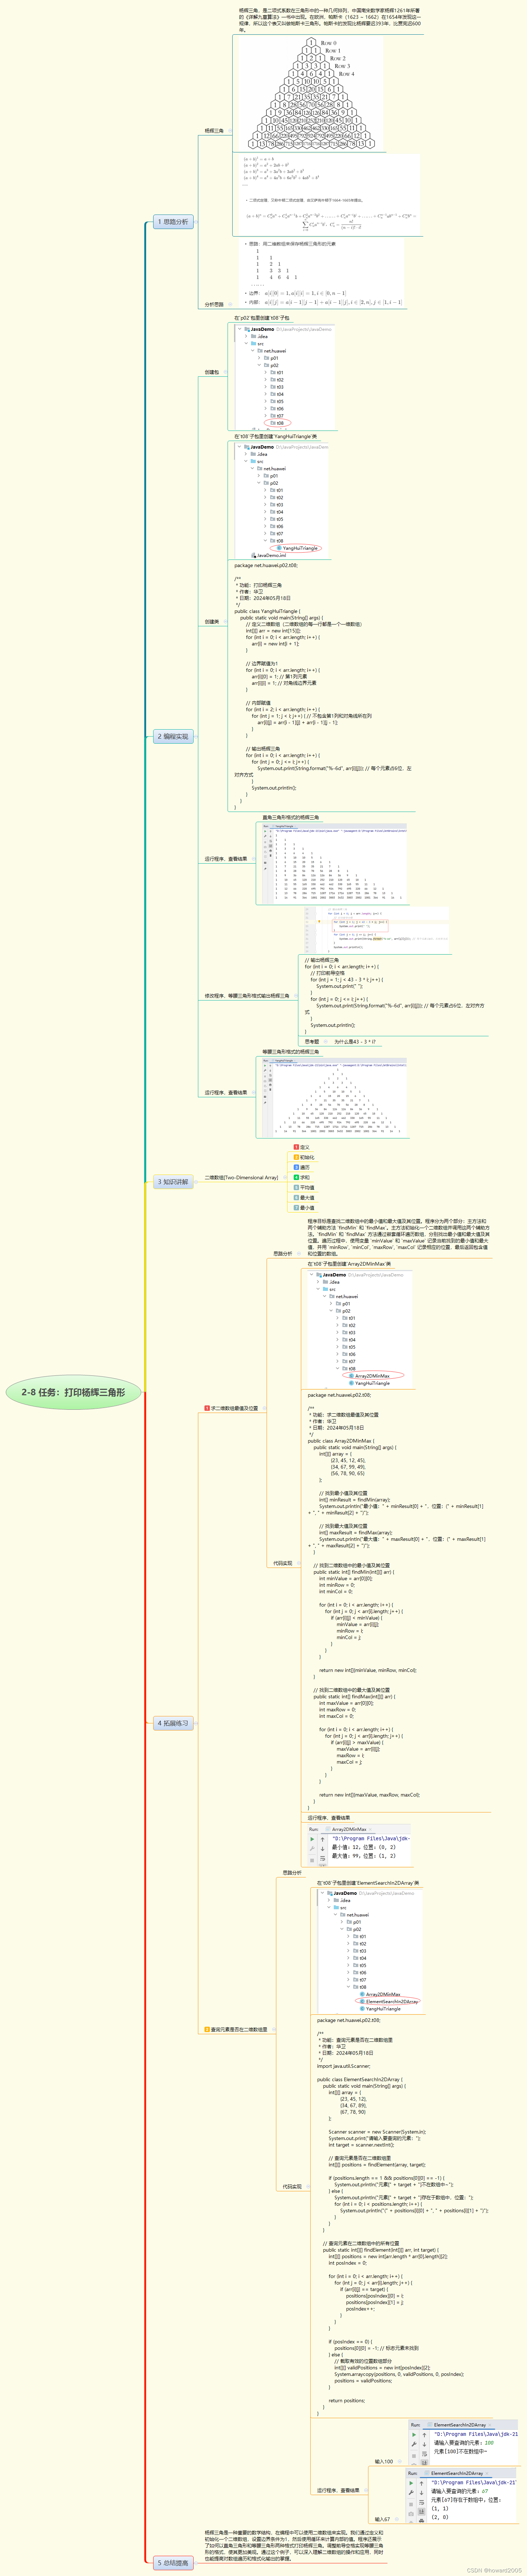Screen dimensions: 527x2576
Task: Select the 3 知识讲解 main topic
Action: pos(174,1182)
